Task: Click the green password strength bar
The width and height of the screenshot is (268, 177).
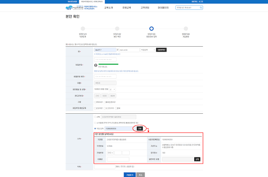Action: point(108,64)
